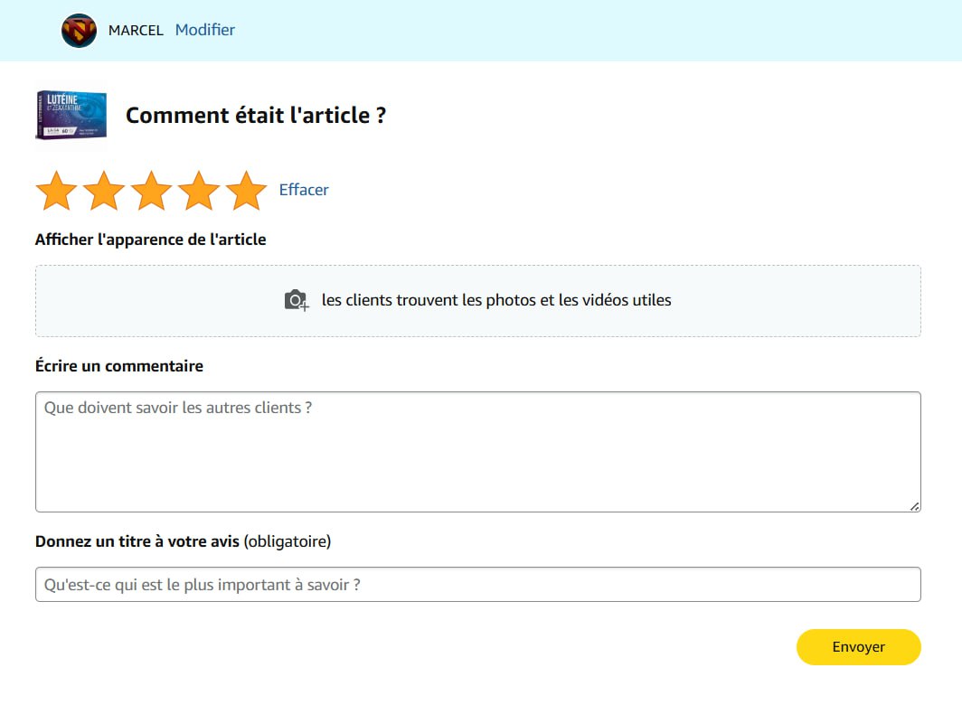Image resolution: width=962 pixels, height=705 pixels.
Task: Set the rating to three stars
Action: pyautogui.click(x=151, y=191)
